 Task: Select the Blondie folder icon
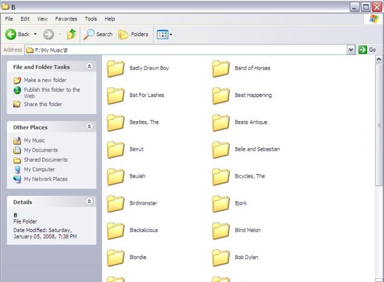[115, 258]
